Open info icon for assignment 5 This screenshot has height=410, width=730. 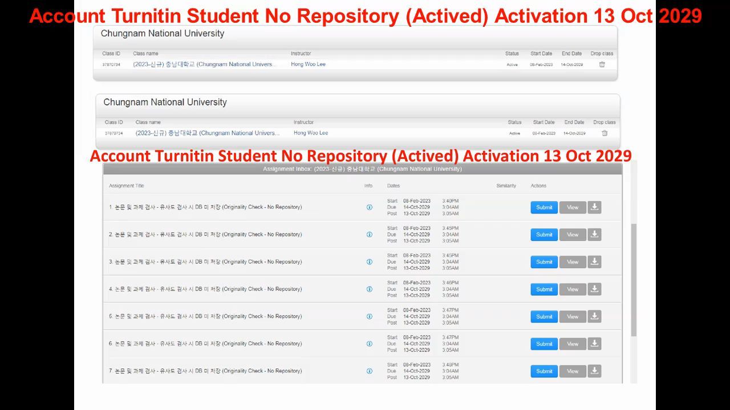370,317
